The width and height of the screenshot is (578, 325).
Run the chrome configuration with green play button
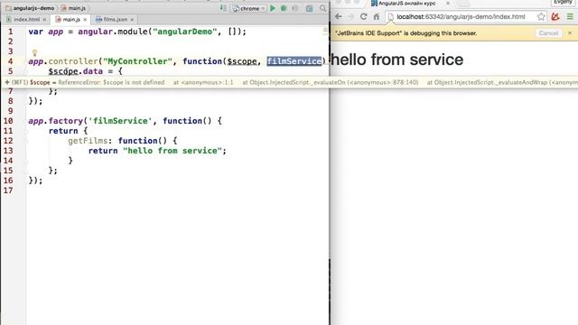(273, 8)
